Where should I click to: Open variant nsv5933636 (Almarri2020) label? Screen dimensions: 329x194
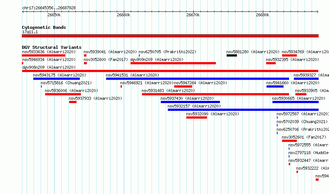pos(49,52)
